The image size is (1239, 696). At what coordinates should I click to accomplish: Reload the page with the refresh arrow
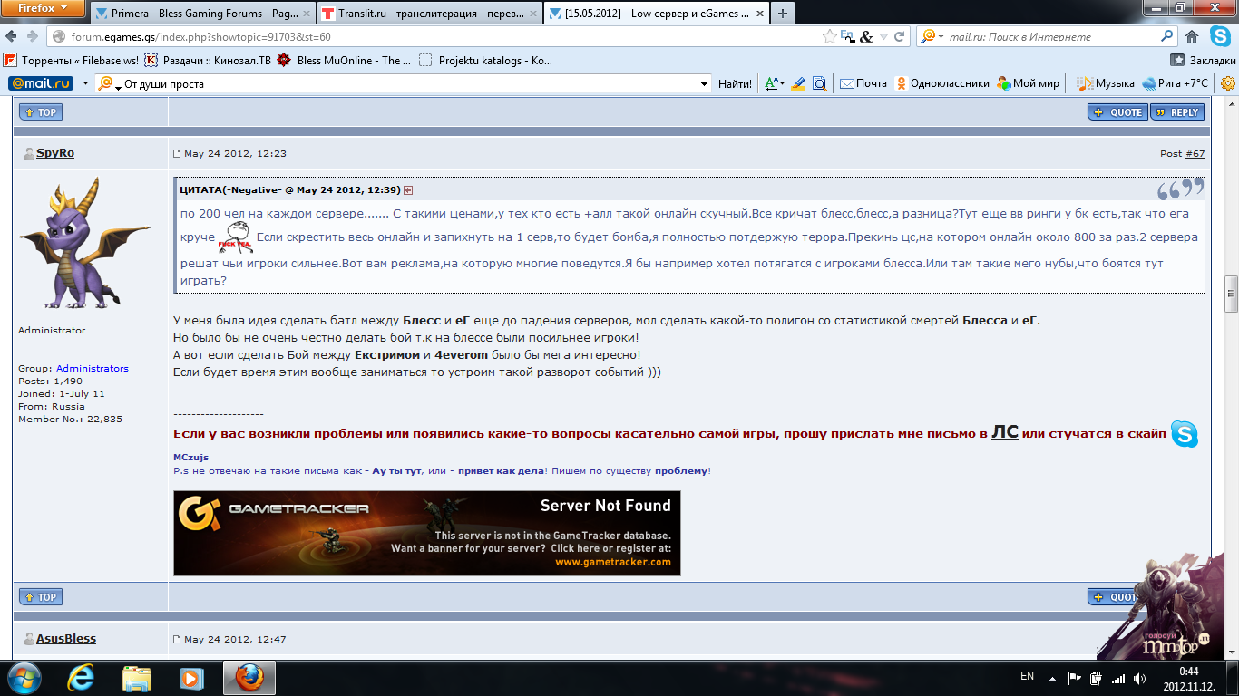point(900,37)
